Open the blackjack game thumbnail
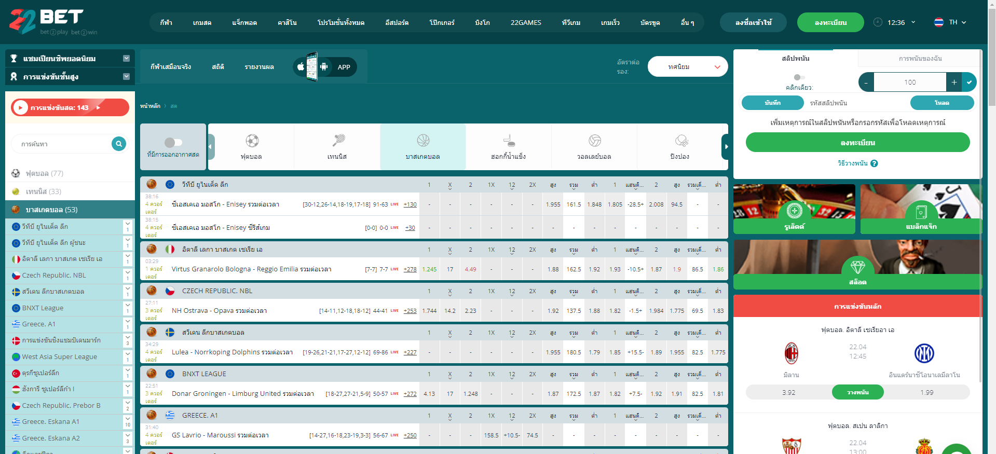This screenshot has height=454, width=996. [x=921, y=209]
